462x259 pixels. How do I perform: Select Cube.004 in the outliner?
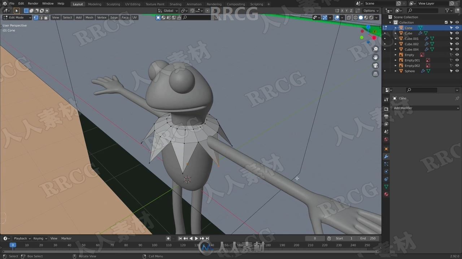click(411, 49)
